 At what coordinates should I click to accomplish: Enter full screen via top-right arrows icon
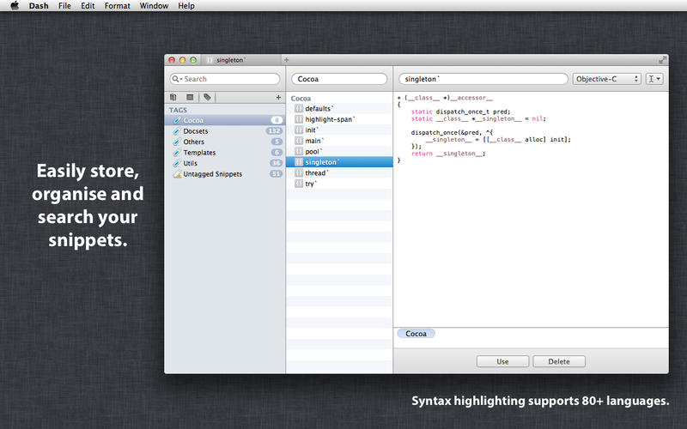[x=662, y=60]
